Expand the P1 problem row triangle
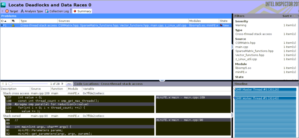Screen dimensions: 299x138 pos(2,25)
